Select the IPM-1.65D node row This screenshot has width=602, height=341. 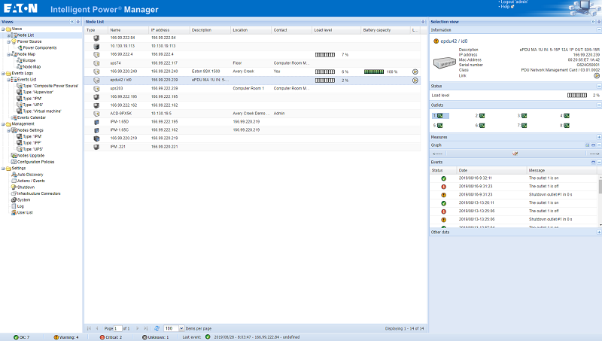252,122
